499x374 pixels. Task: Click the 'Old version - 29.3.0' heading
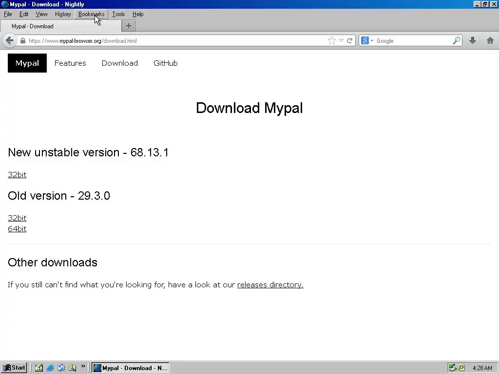click(x=59, y=196)
